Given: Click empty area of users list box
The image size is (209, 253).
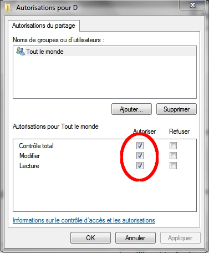Looking at the screenshot, I should pos(105,78).
